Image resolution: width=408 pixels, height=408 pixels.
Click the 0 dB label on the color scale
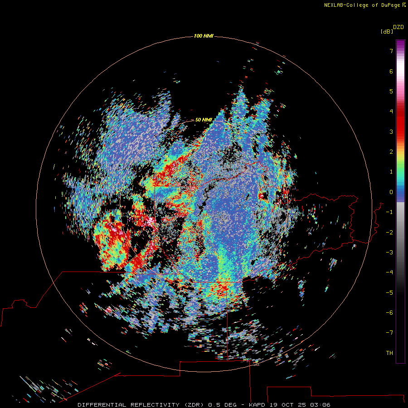click(x=391, y=192)
